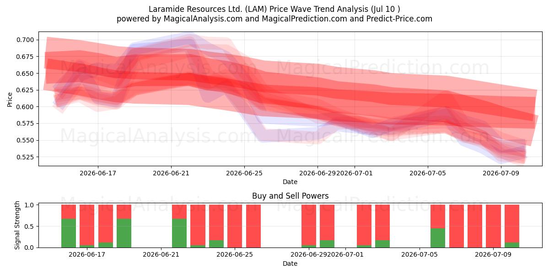Click the green part of the leftmost power bar
This screenshot has height=274, width=549.
pos(69,233)
